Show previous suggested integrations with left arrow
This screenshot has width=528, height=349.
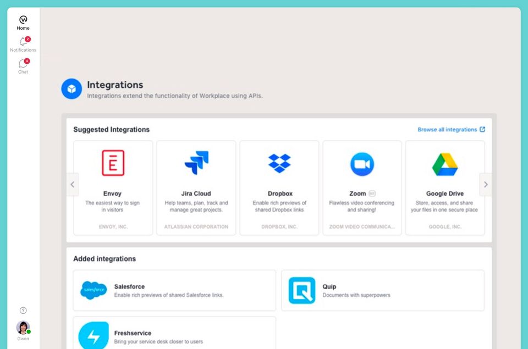(x=73, y=185)
